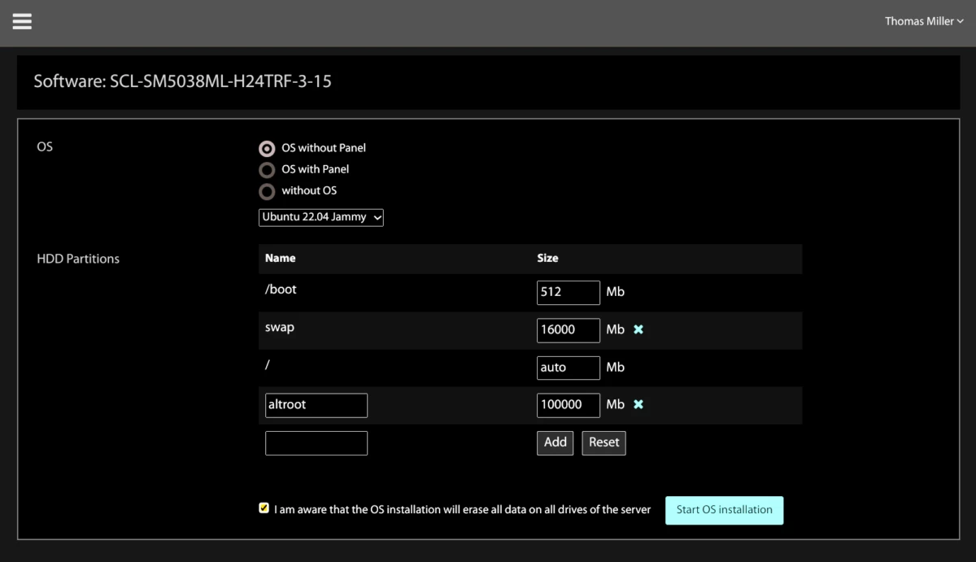Image resolution: width=976 pixels, height=562 pixels.
Task: Delete the altroot partition row
Action: click(x=638, y=404)
